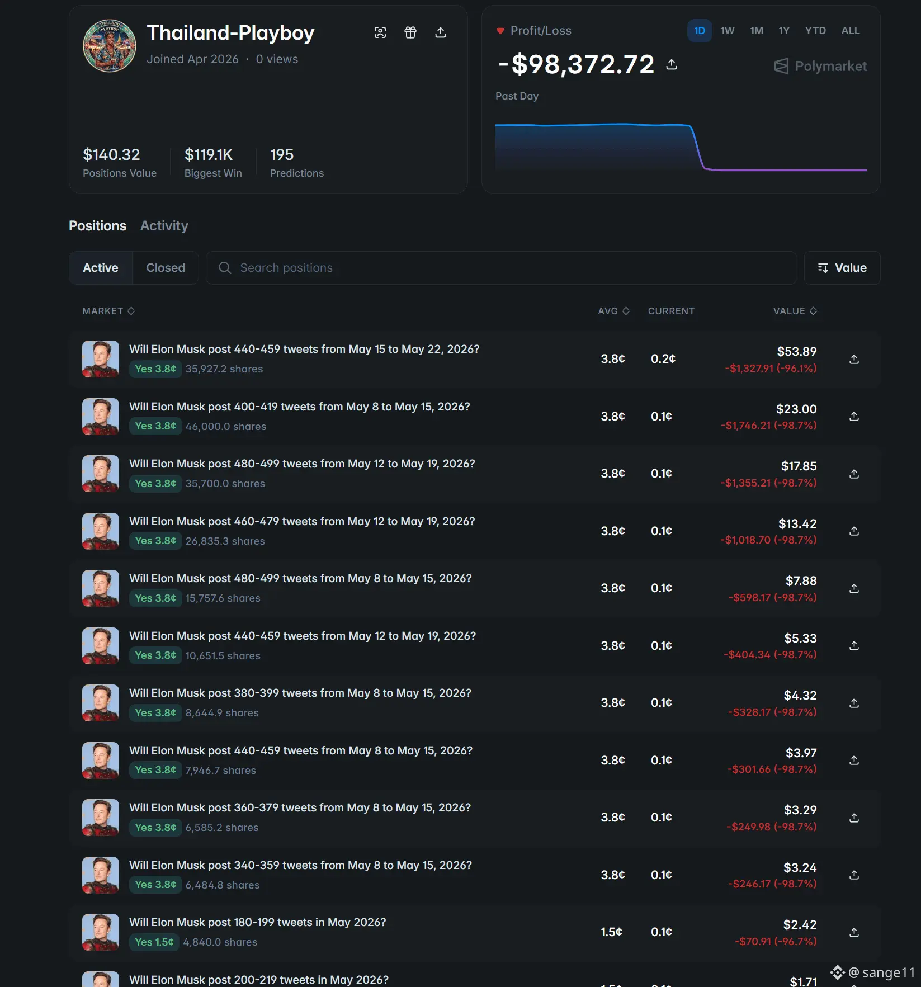Click the Profit/Loss line chart
Viewport: 921px width, 987px height.
click(681, 147)
